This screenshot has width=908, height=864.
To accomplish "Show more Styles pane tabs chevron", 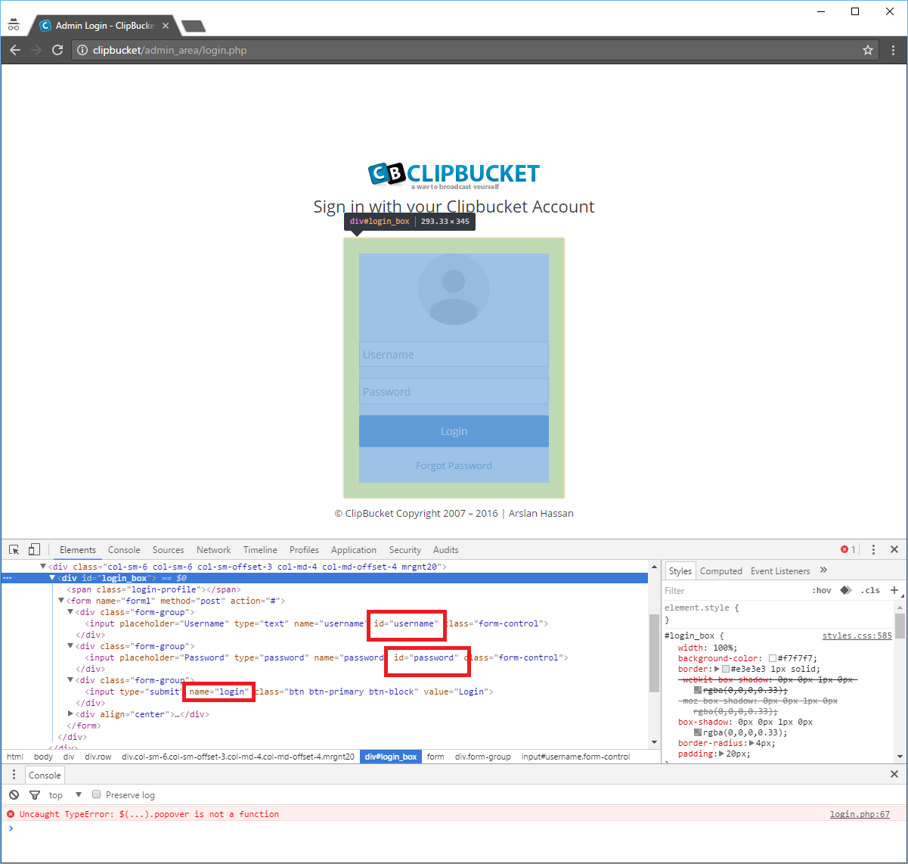I will (823, 570).
